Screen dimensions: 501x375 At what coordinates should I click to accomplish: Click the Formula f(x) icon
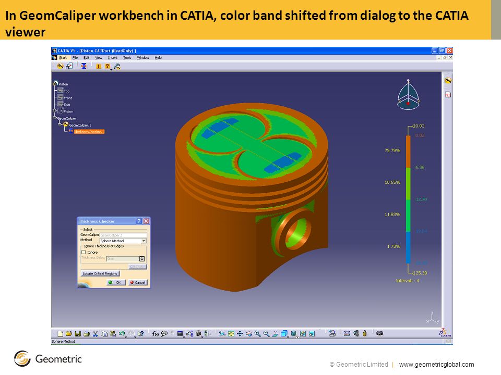156,333
